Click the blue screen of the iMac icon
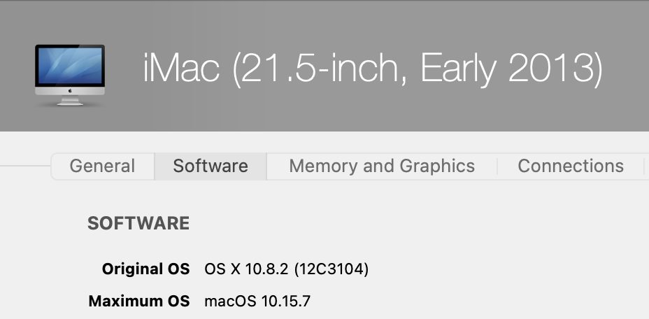This screenshot has height=319, width=649. click(69, 66)
